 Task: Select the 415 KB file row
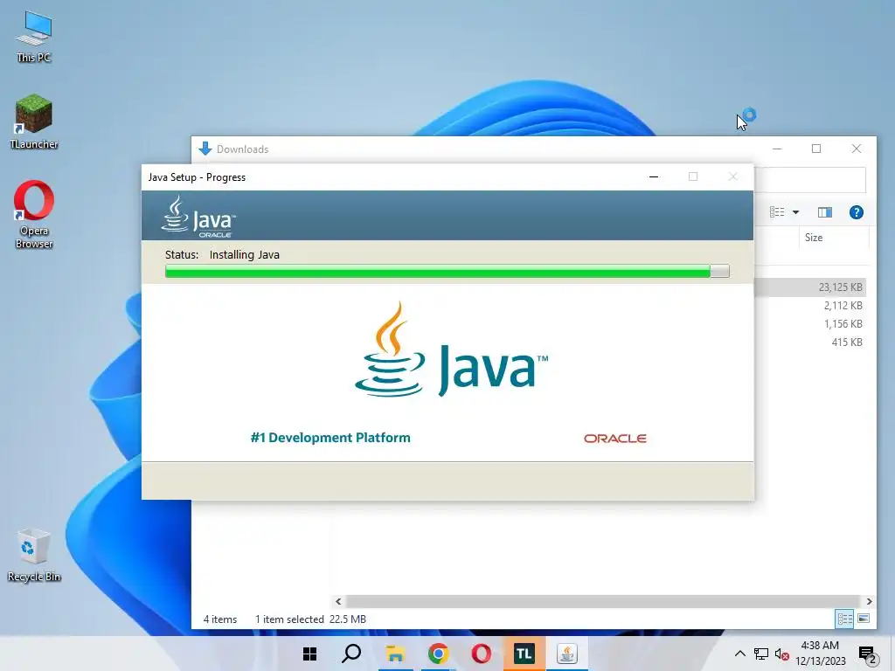[810, 342]
